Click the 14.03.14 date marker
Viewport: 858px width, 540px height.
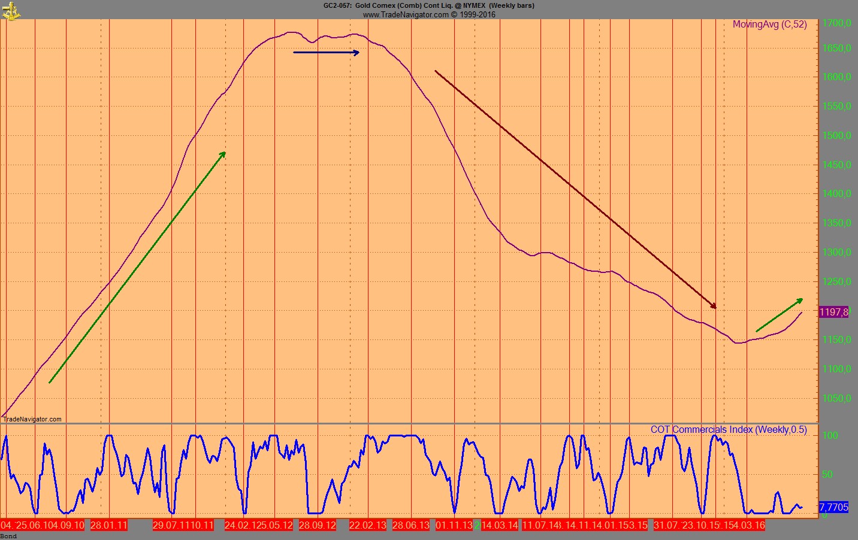500,525
